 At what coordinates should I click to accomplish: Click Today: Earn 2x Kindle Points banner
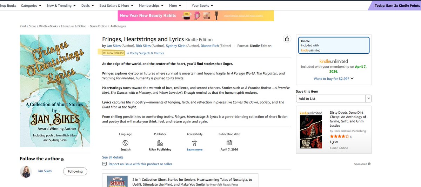click(395, 6)
